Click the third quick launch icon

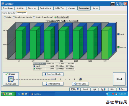(26, 94)
